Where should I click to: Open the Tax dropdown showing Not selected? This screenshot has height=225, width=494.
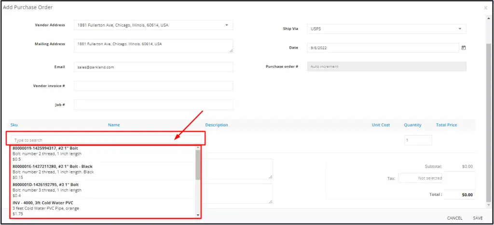[x=420, y=178]
